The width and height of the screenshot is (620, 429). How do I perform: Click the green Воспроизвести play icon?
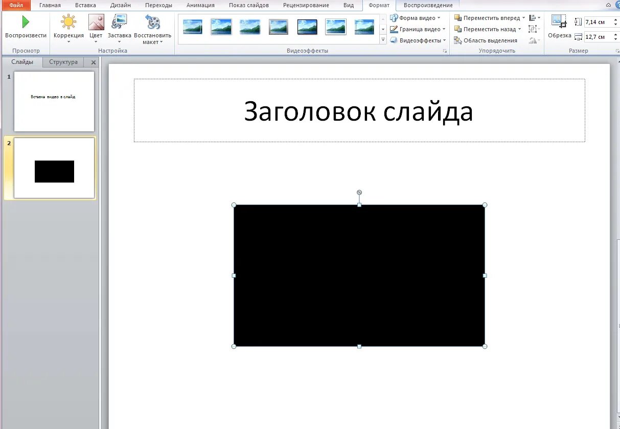point(26,22)
